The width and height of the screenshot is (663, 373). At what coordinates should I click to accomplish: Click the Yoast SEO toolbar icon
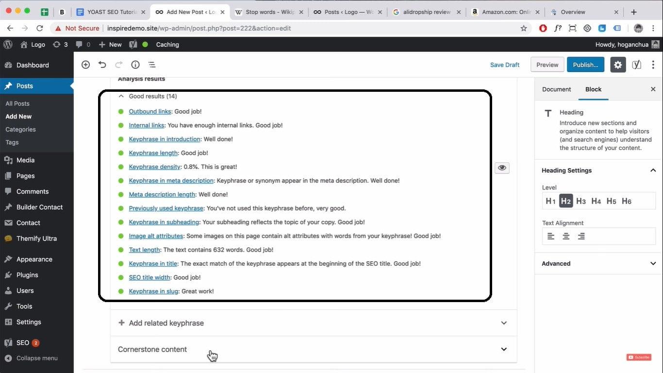(636, 64)
